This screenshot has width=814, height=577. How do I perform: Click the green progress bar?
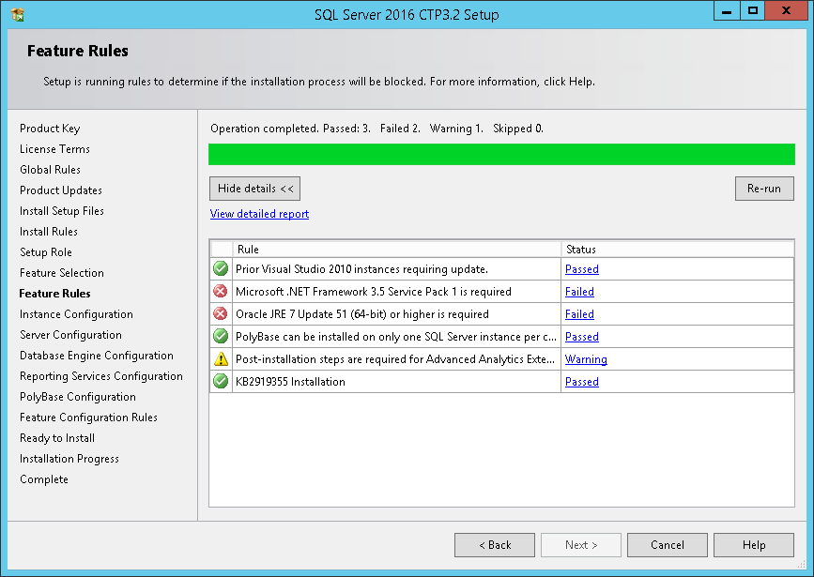click(x=501, y=154)
